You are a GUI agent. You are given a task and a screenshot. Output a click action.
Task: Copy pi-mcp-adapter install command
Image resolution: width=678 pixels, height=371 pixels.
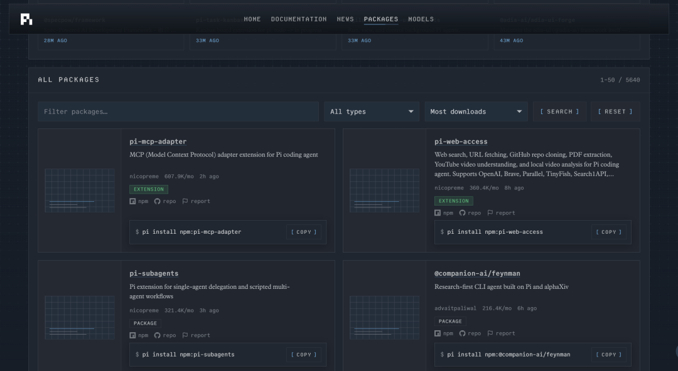tap(304, 232)
